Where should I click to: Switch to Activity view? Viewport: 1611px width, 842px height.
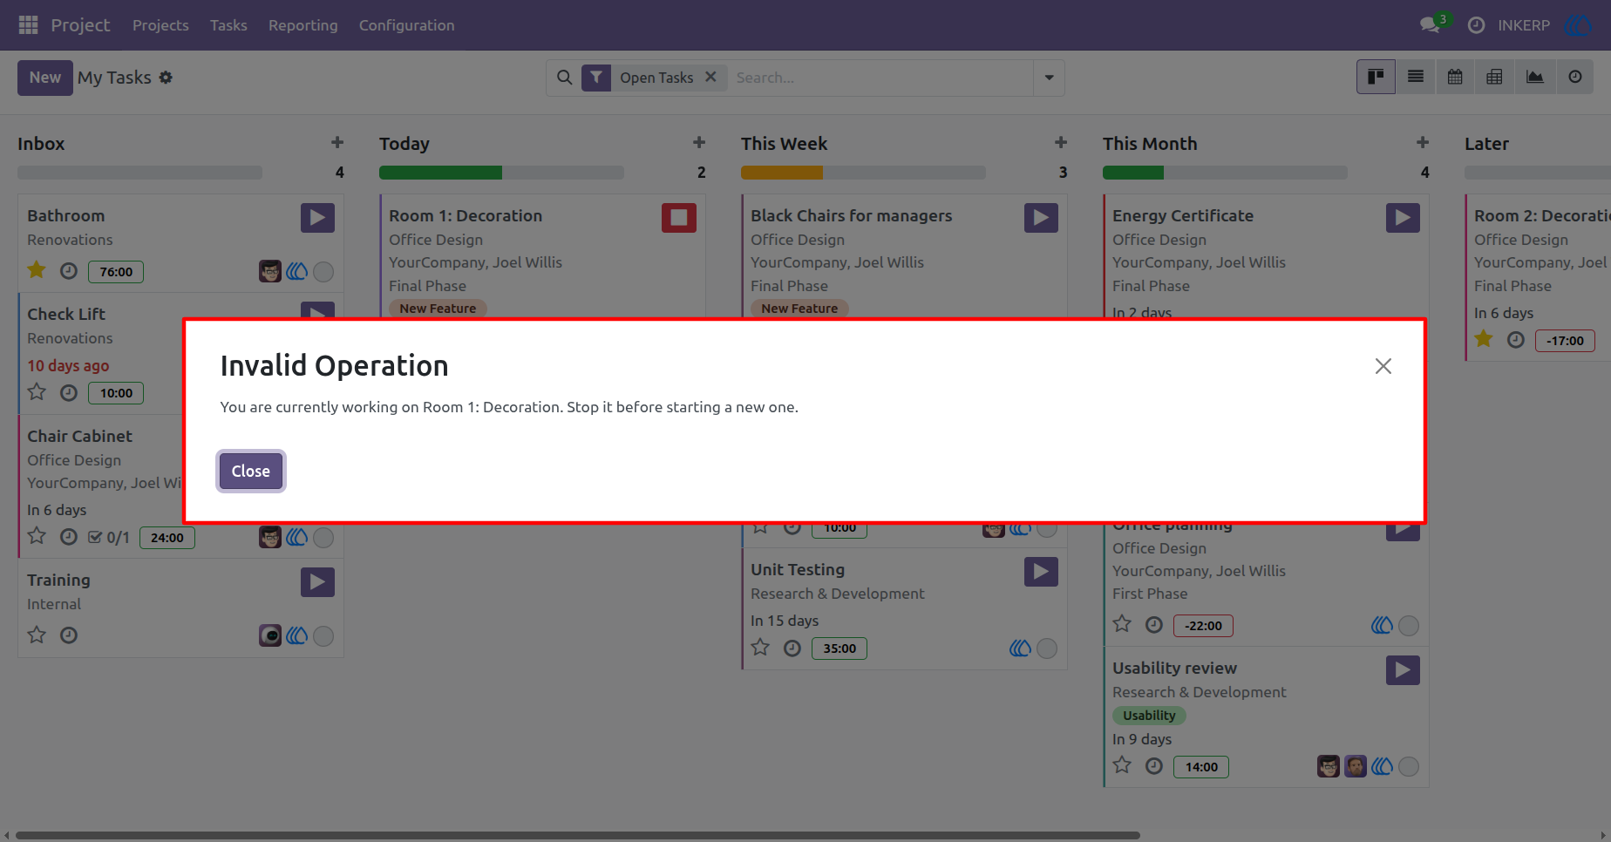(1574, 77)
